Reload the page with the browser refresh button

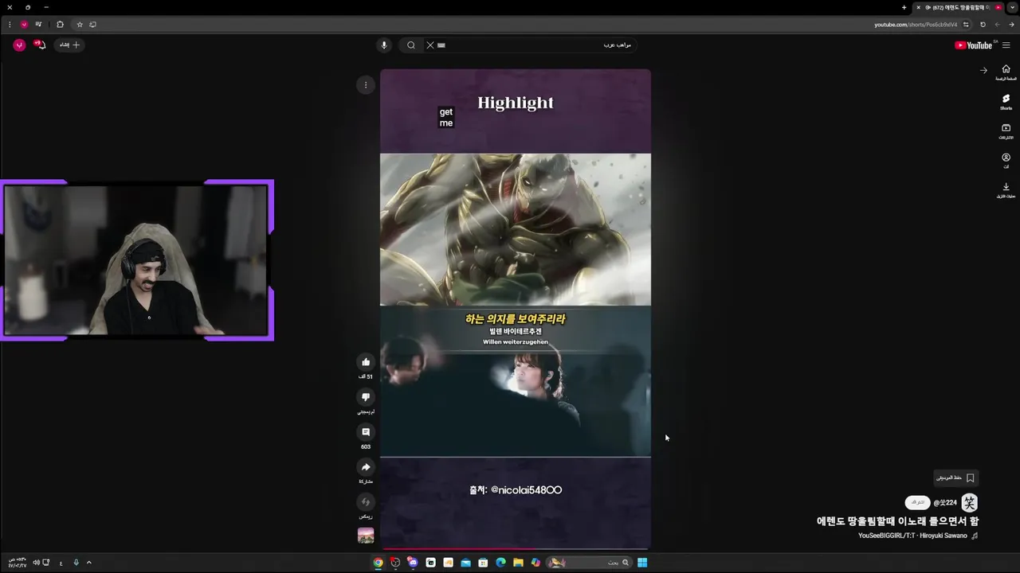(983, 25)
